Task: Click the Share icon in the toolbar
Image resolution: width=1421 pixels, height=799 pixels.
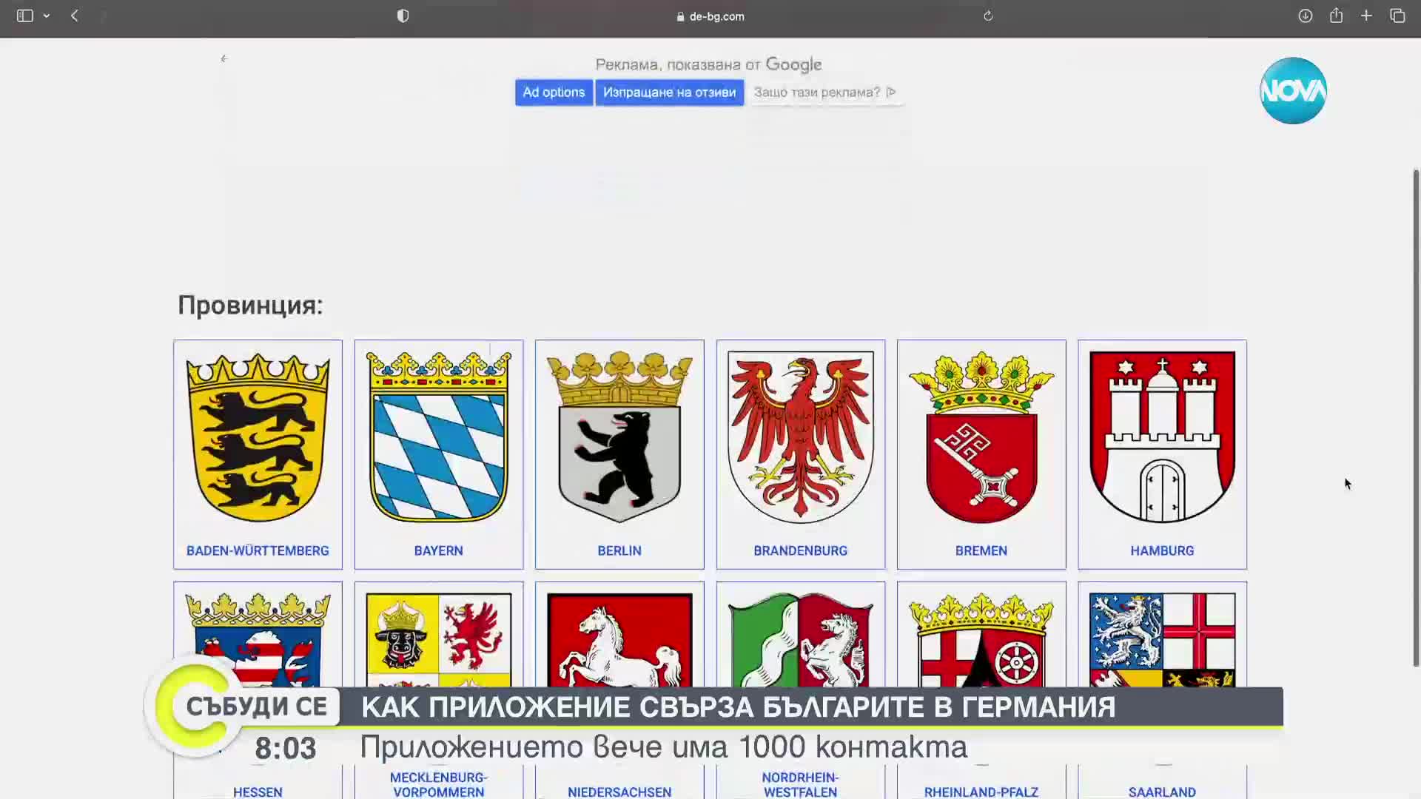Action: [x=1336, y=16]
